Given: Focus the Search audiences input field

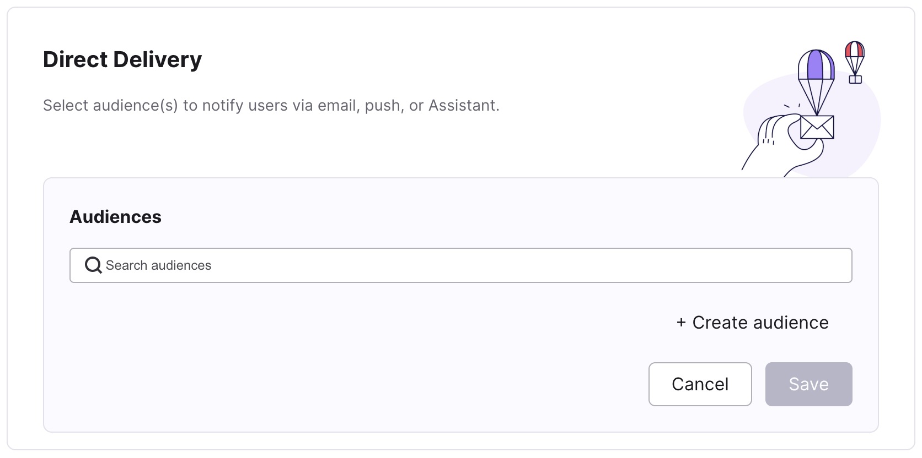Looking at the screenshot, I should click(x=461, y=265).
